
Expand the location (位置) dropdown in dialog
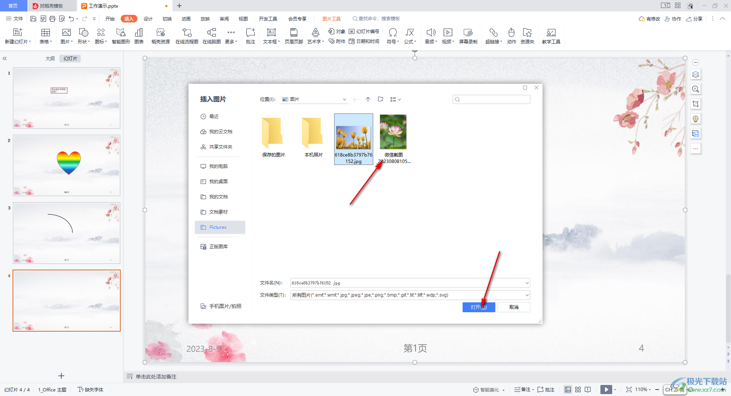[x=344, y=99]
